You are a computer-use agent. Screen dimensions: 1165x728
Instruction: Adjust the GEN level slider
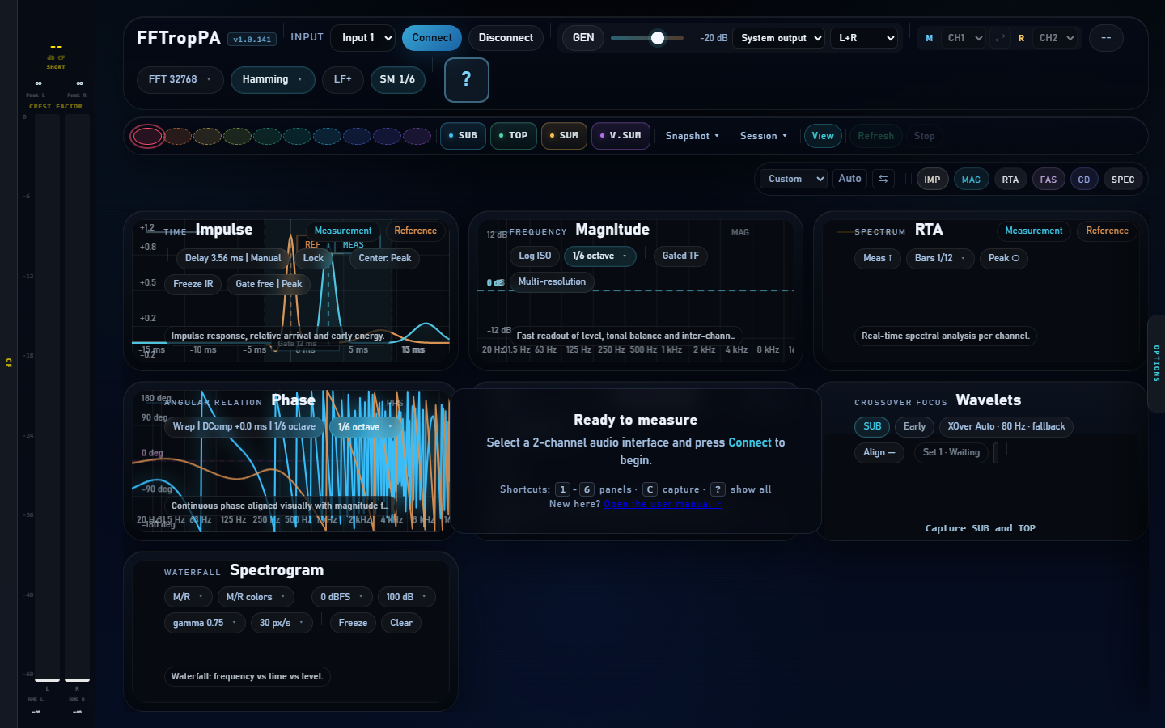(x=647, y=38)
